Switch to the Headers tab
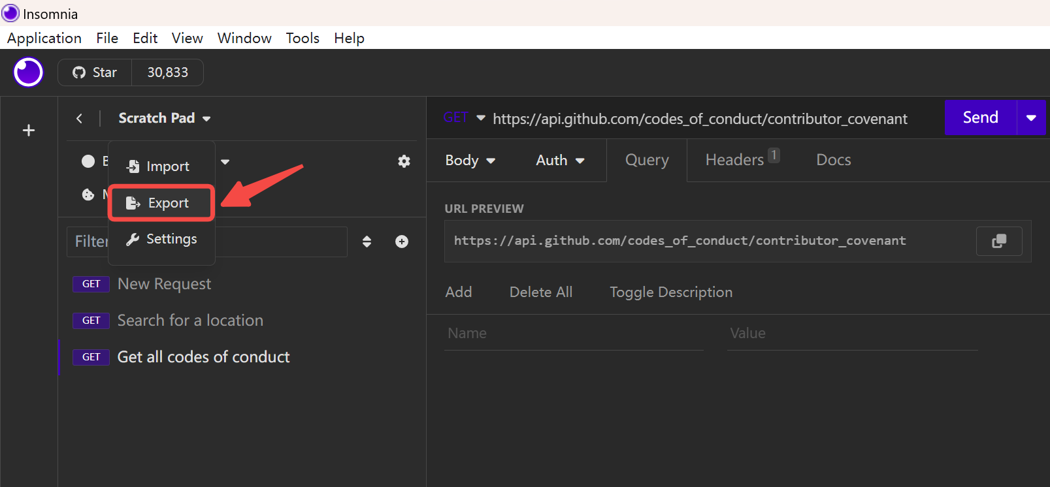Viewport: 1050px width, 487px height. coord(742,160)
